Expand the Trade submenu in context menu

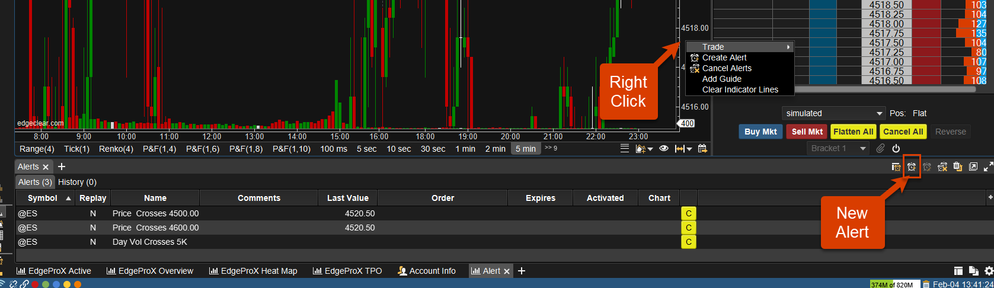740,47
